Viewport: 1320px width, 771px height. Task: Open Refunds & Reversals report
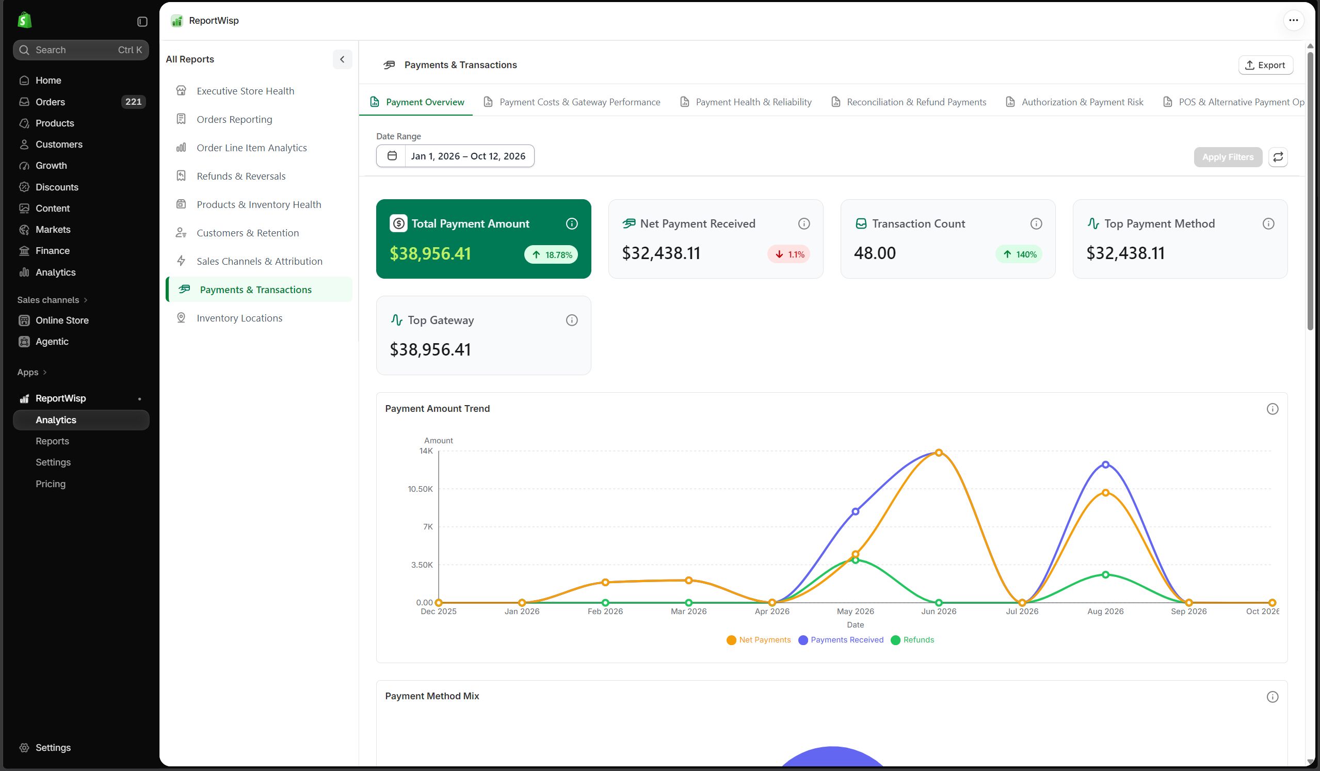(259, 176)
